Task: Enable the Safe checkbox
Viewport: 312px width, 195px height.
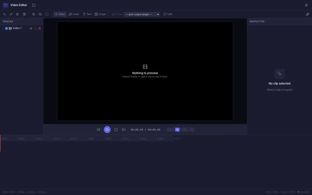Action: pyautogui.click(x=165, y=14)
